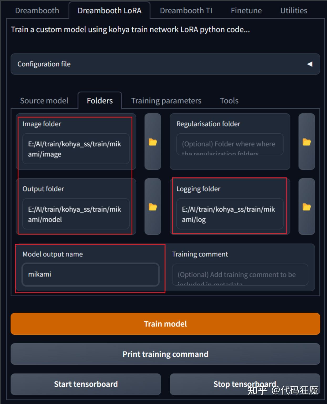The width and height of the screenshot is (327, 404).
Task: Open the Dreambooth TI tab
Action: (x=186, y=11)
